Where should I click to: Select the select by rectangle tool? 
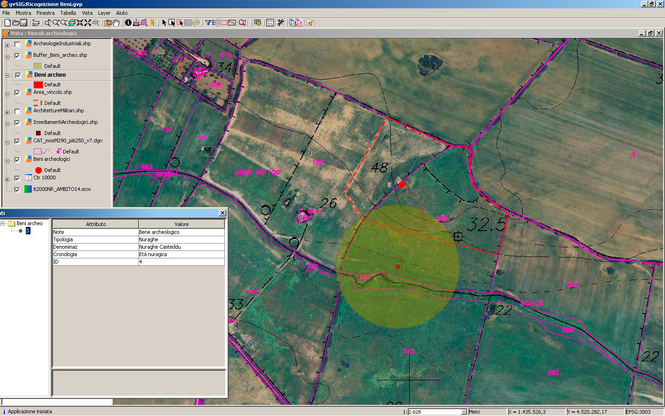pos(172,23)
